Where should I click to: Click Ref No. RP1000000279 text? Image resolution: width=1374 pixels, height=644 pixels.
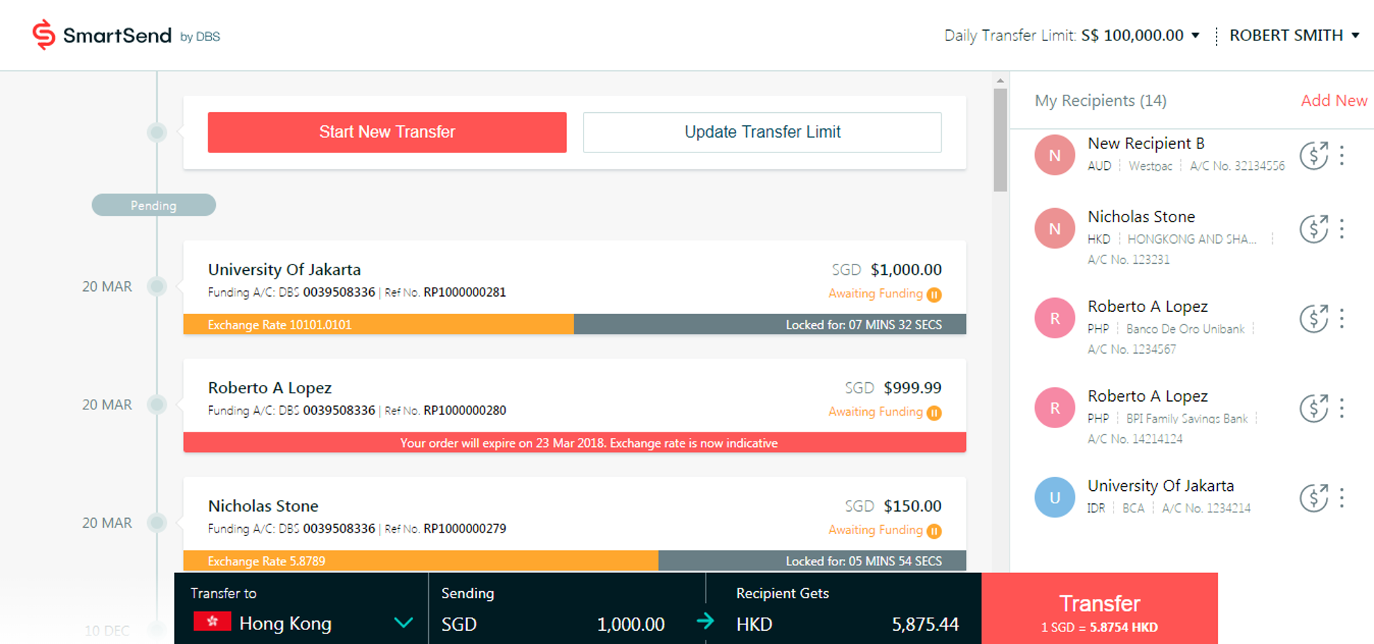(446, 529)
